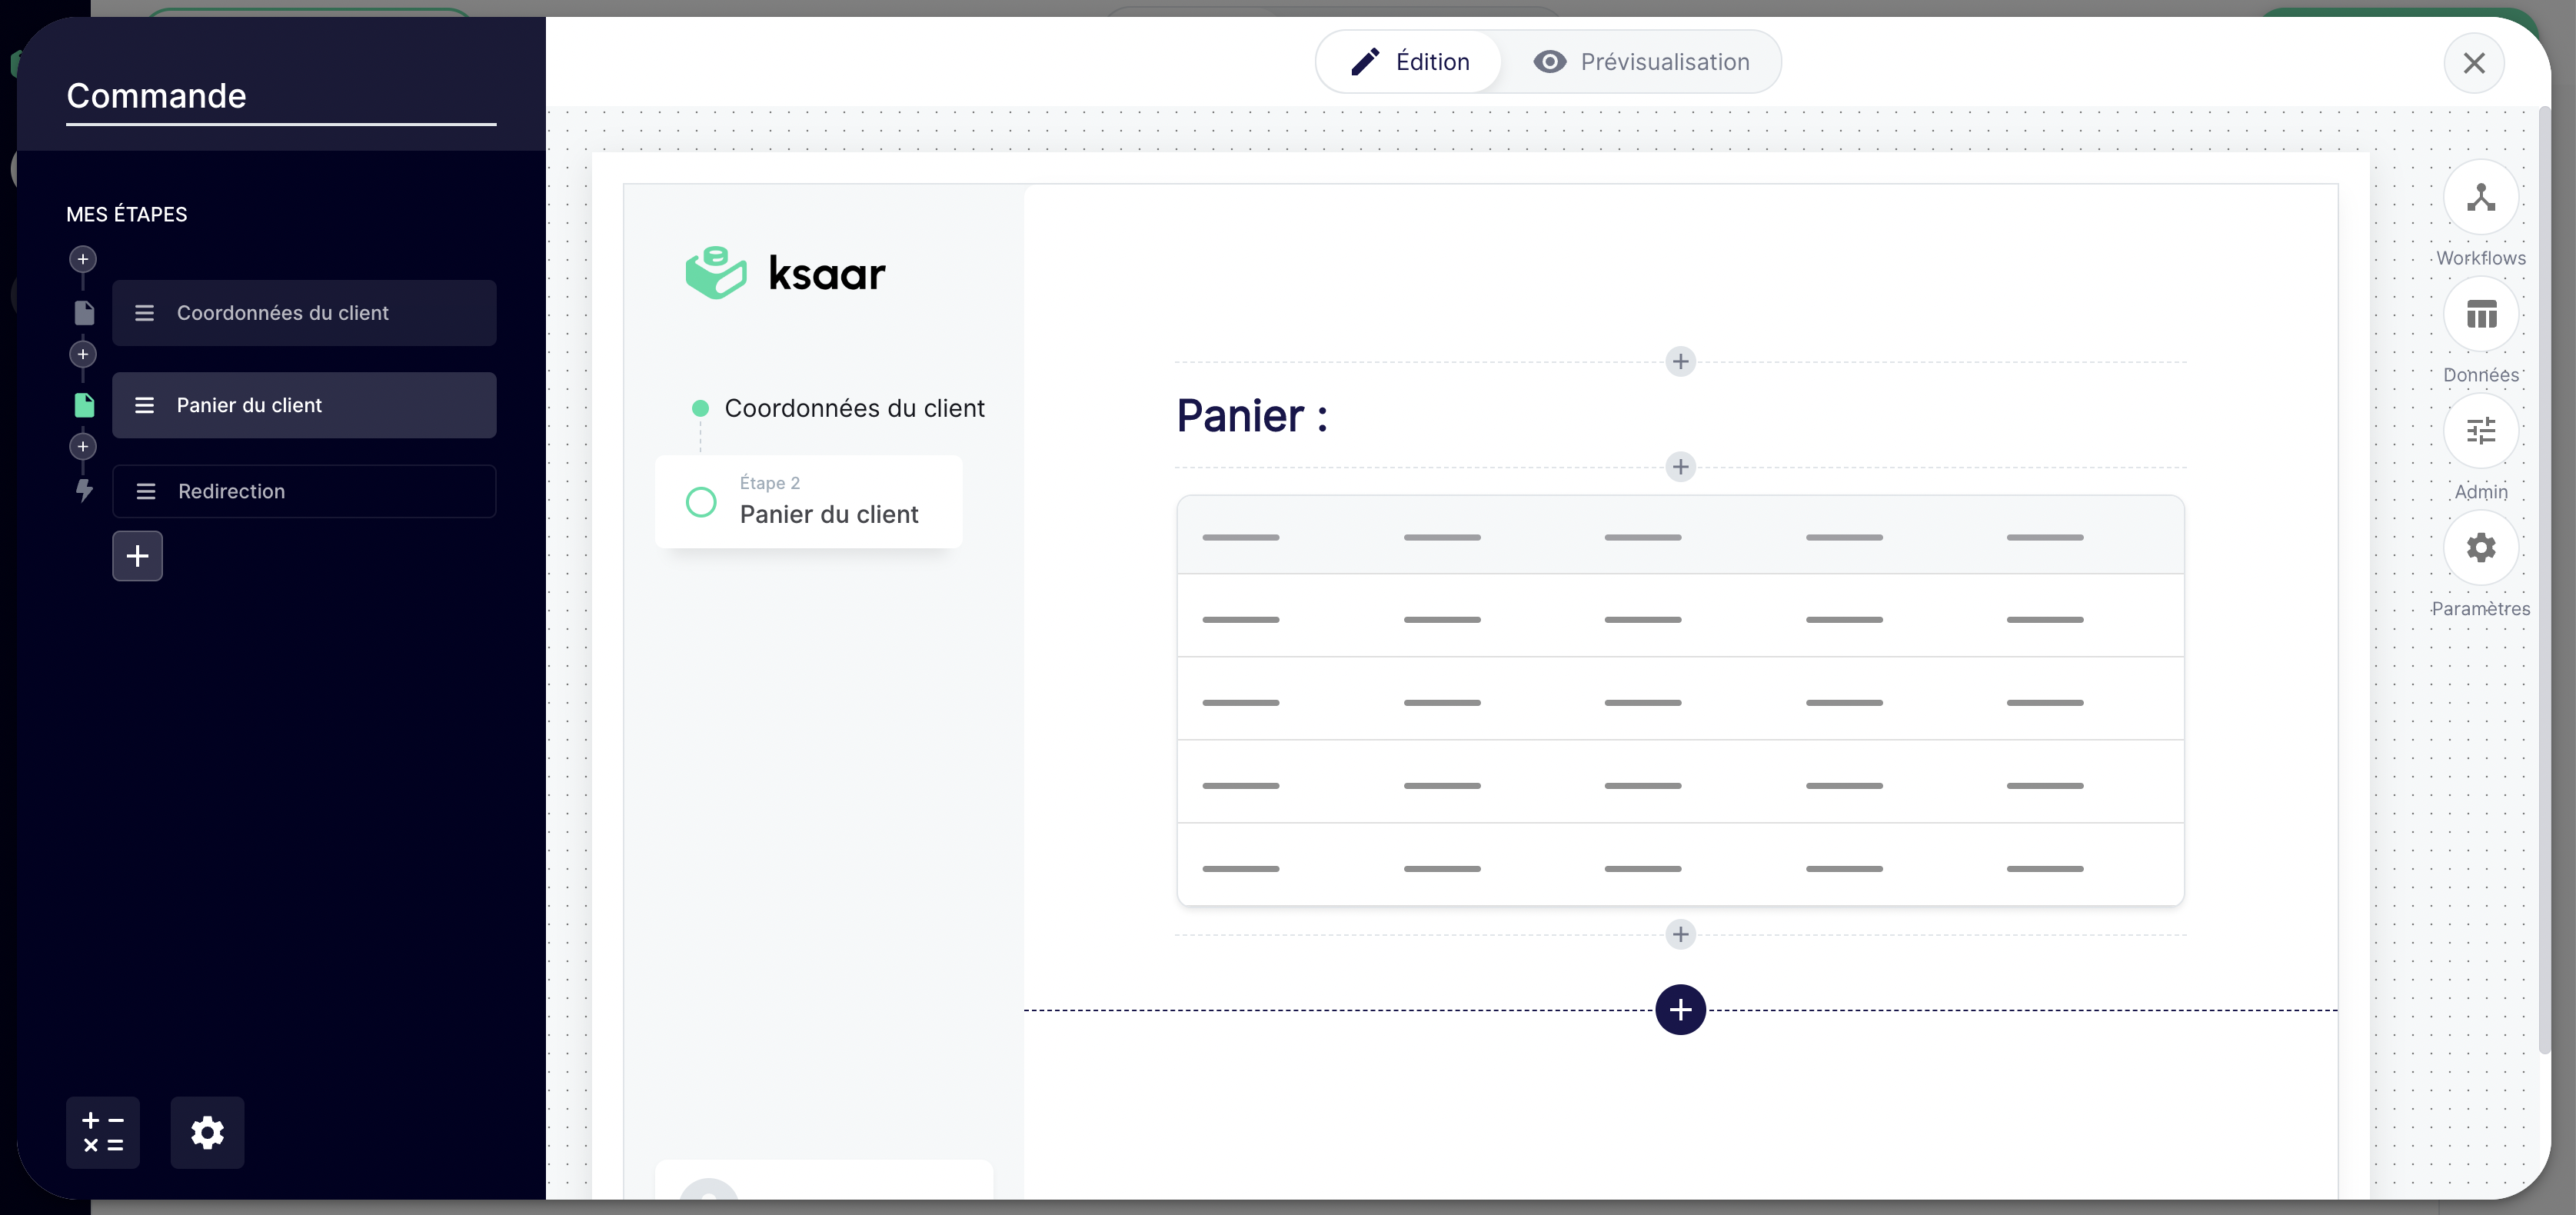Image resolution: width=2576 pixels, height=1215 pixels.
Task: Switch to Édition mode tab
Action: [x=1410, y=62]
